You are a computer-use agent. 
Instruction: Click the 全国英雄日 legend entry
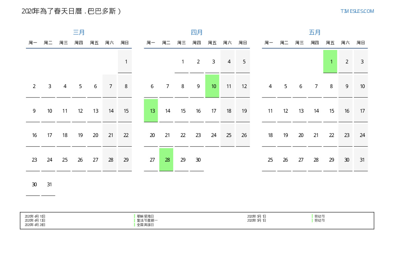[x=145, y=225]
